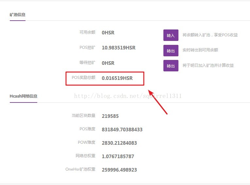
Task: Open the Hcash网络信息 section heading
Action: [x=24, y=96]
